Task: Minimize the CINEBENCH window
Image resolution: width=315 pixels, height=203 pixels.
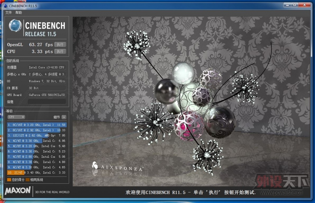Action: (x=288, y=5)
